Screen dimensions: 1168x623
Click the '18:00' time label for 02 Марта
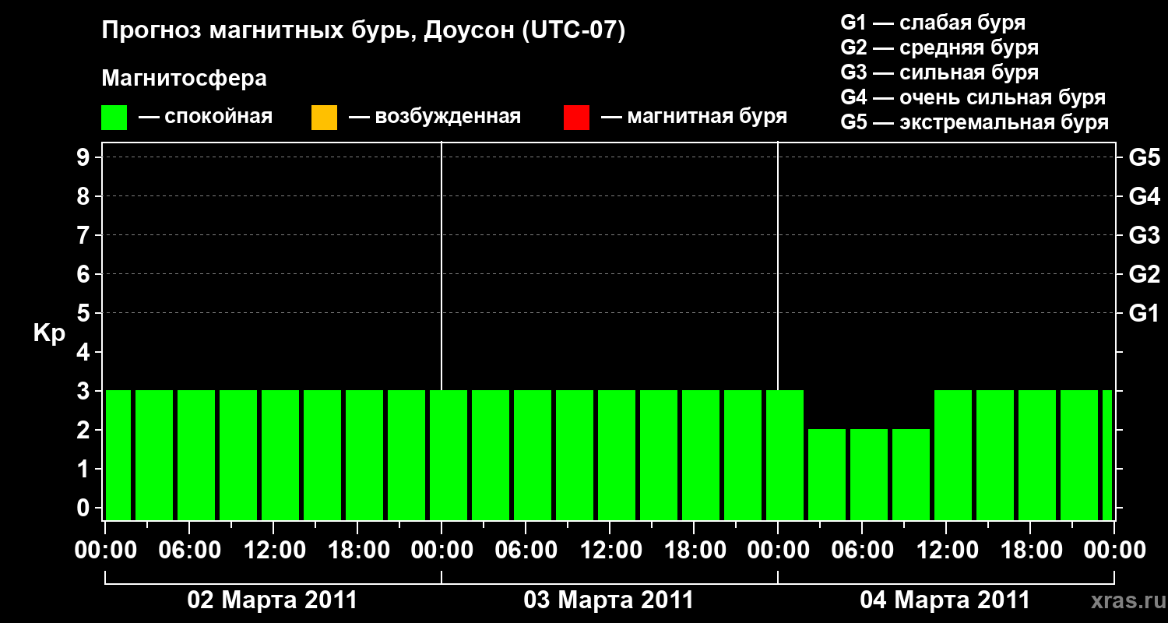[357, 551]
